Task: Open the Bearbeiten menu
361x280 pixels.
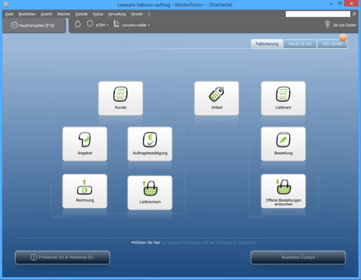Action: point(27,14)
